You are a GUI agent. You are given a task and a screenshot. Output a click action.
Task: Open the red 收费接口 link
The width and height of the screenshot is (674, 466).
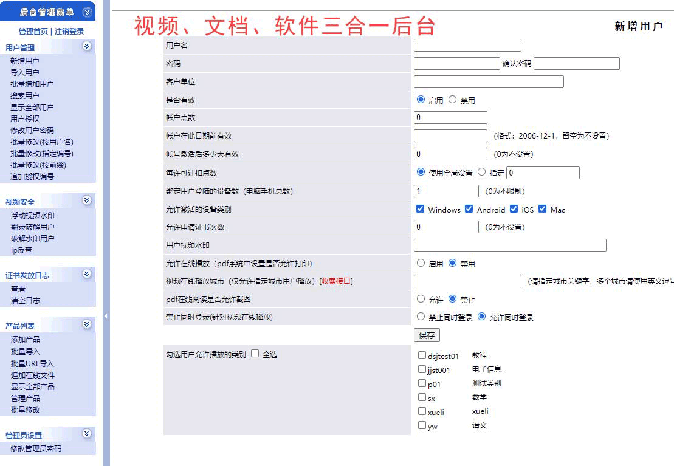[x=336, y=281]
